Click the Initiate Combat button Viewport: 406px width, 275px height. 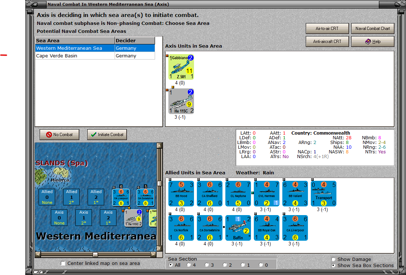[x=107, y=135]
